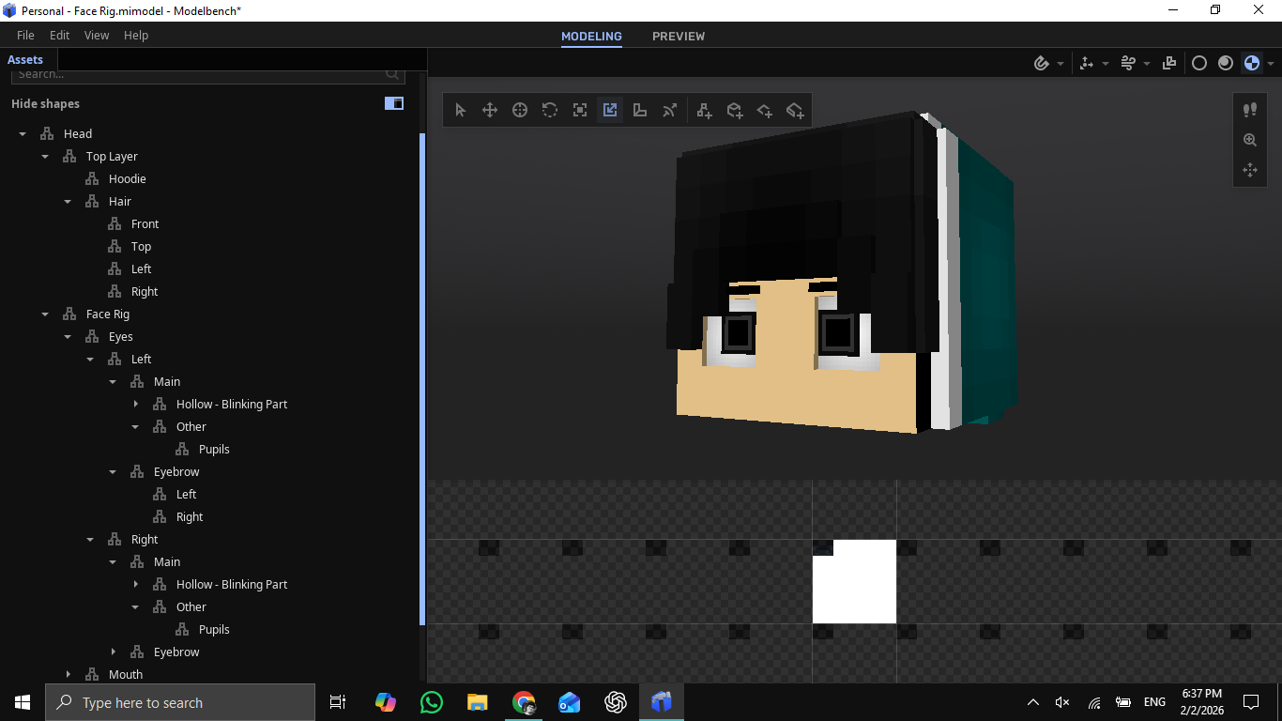1282x721 pixels.
Task: Select the Rotate tool
Action: 549,110
